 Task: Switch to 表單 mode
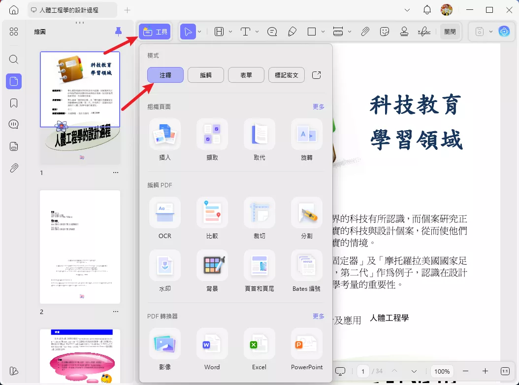[x=246, y=75]
